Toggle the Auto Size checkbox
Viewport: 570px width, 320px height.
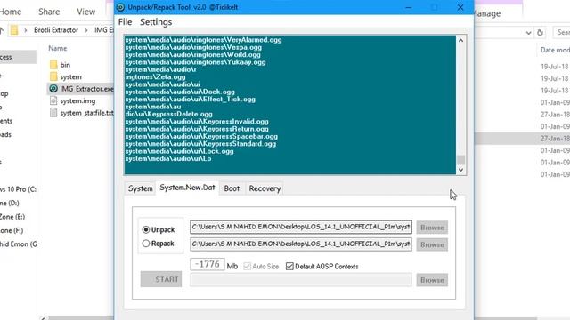click(x=248, y=267)
